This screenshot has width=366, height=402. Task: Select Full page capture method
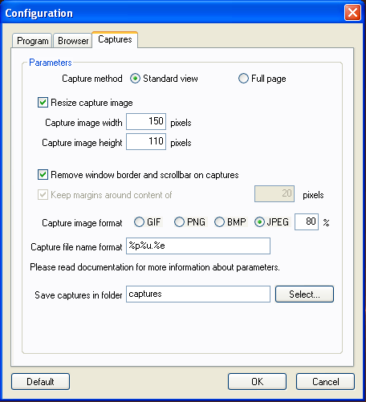click(243, 79)
